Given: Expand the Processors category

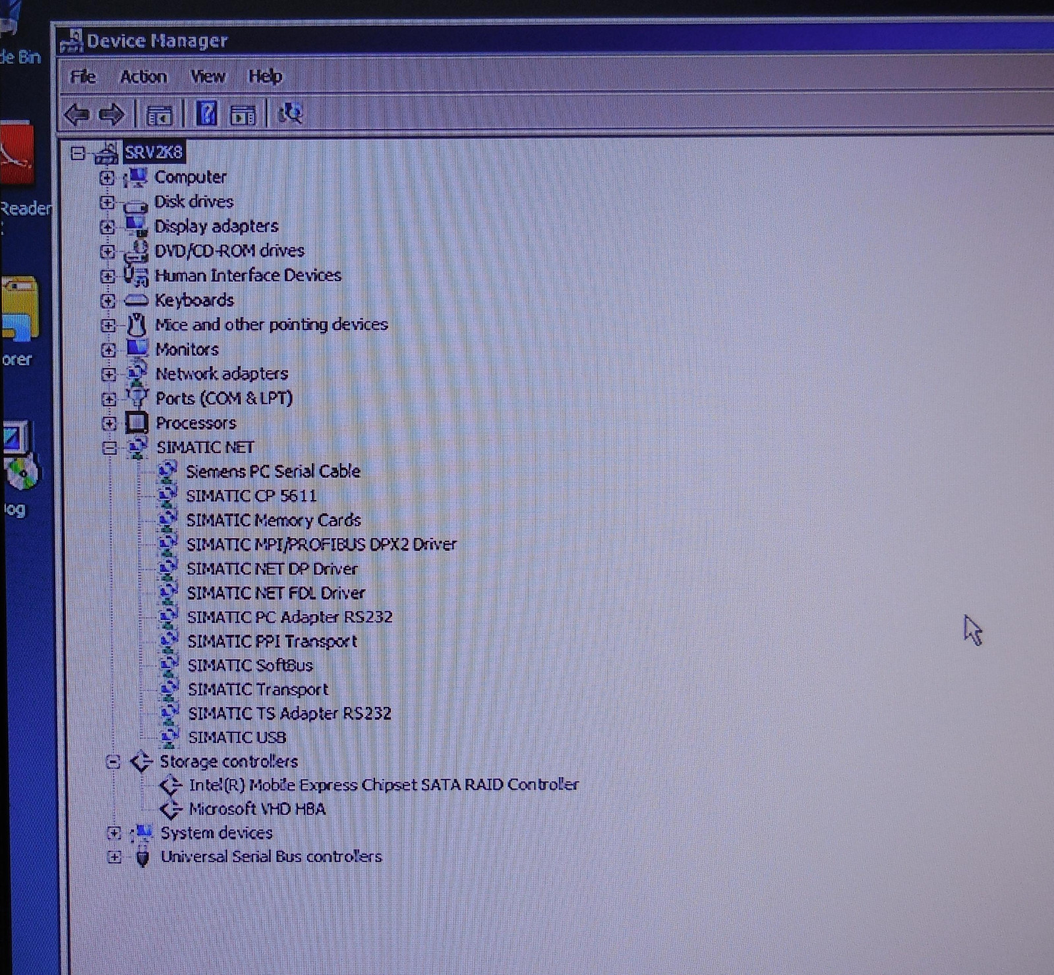Looking at the screenshot, I should (x=109, y=424).
